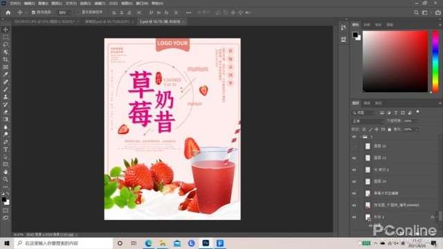Click the Windows taskbar search box
Viewport: 443px width, 249px height.
pyautogui.click(x=64, y=243)
